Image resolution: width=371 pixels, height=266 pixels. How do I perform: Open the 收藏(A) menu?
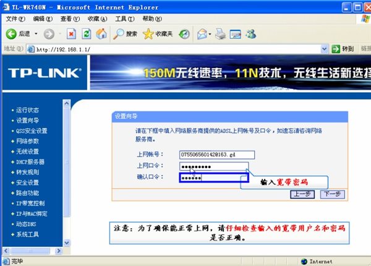(97, 19)
